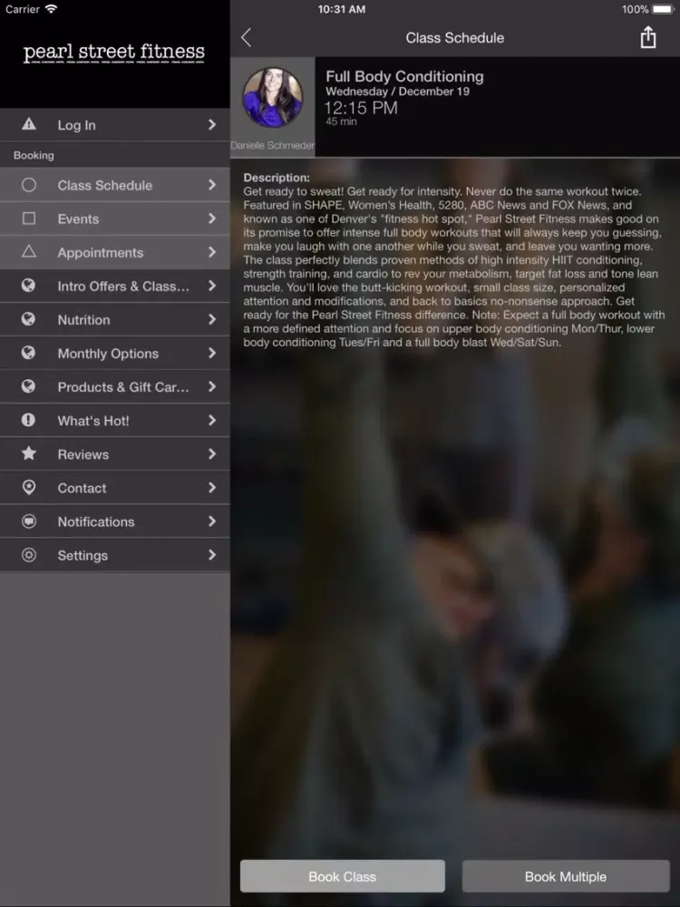The height and width of the screenshot is (907, 680).
Task: Tap the 45 min duration text
Action: [x=341, y=122]
